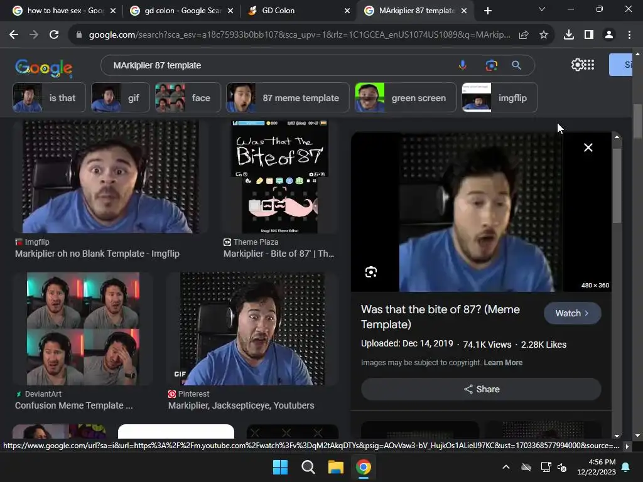Click the share page icon in address bar
The height and width of the screenshot is (482, 643).
(x=524, y=35)
